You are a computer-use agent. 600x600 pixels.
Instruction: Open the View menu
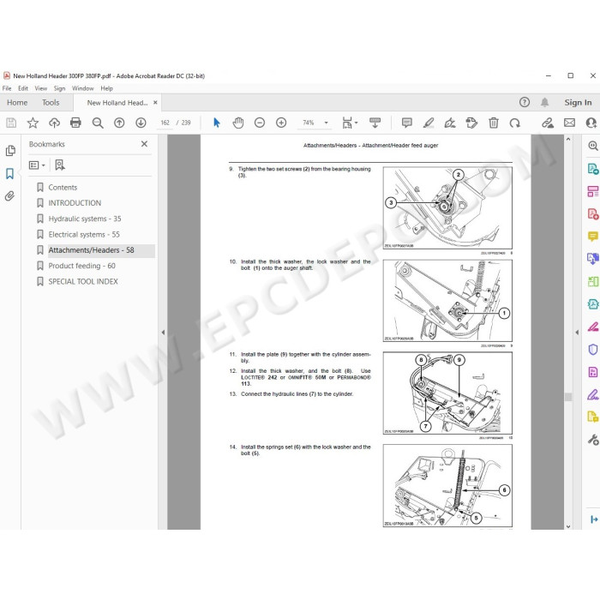(41, 88)
